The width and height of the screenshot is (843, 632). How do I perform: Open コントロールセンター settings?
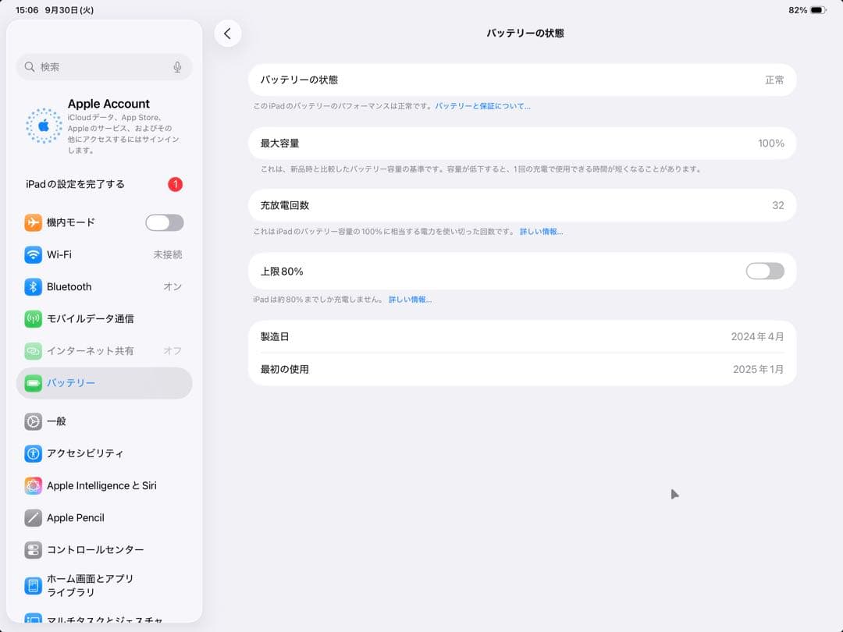tap(32, 549)
